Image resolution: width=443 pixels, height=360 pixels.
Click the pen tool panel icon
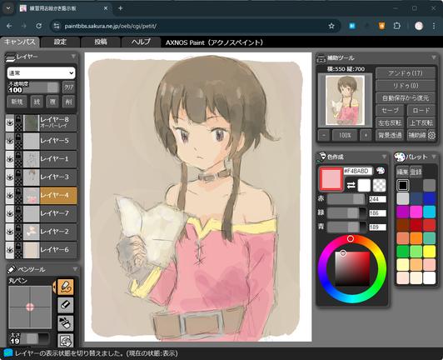[12, 269]
